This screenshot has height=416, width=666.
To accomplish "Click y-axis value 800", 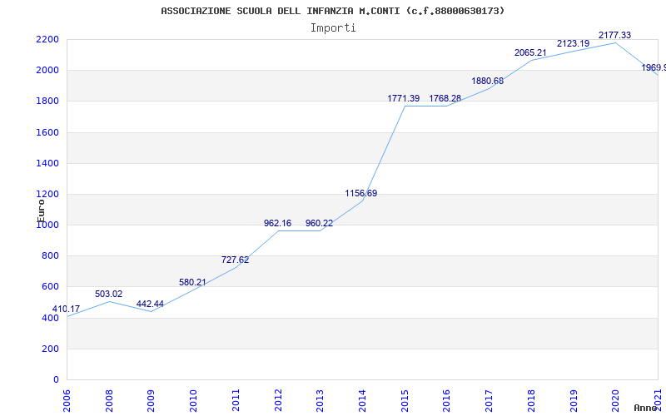I will point(50,256).
